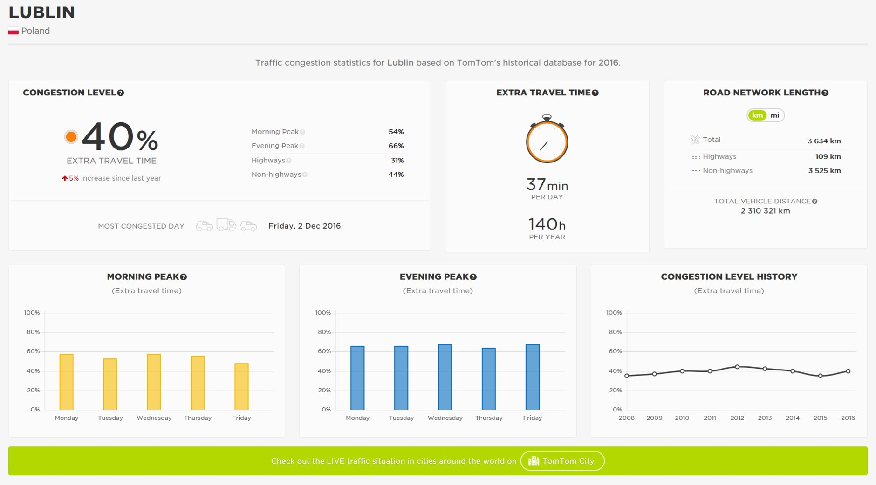Open the Road Network Length help icon
This screenshot has width=876, height=485.
825,93
